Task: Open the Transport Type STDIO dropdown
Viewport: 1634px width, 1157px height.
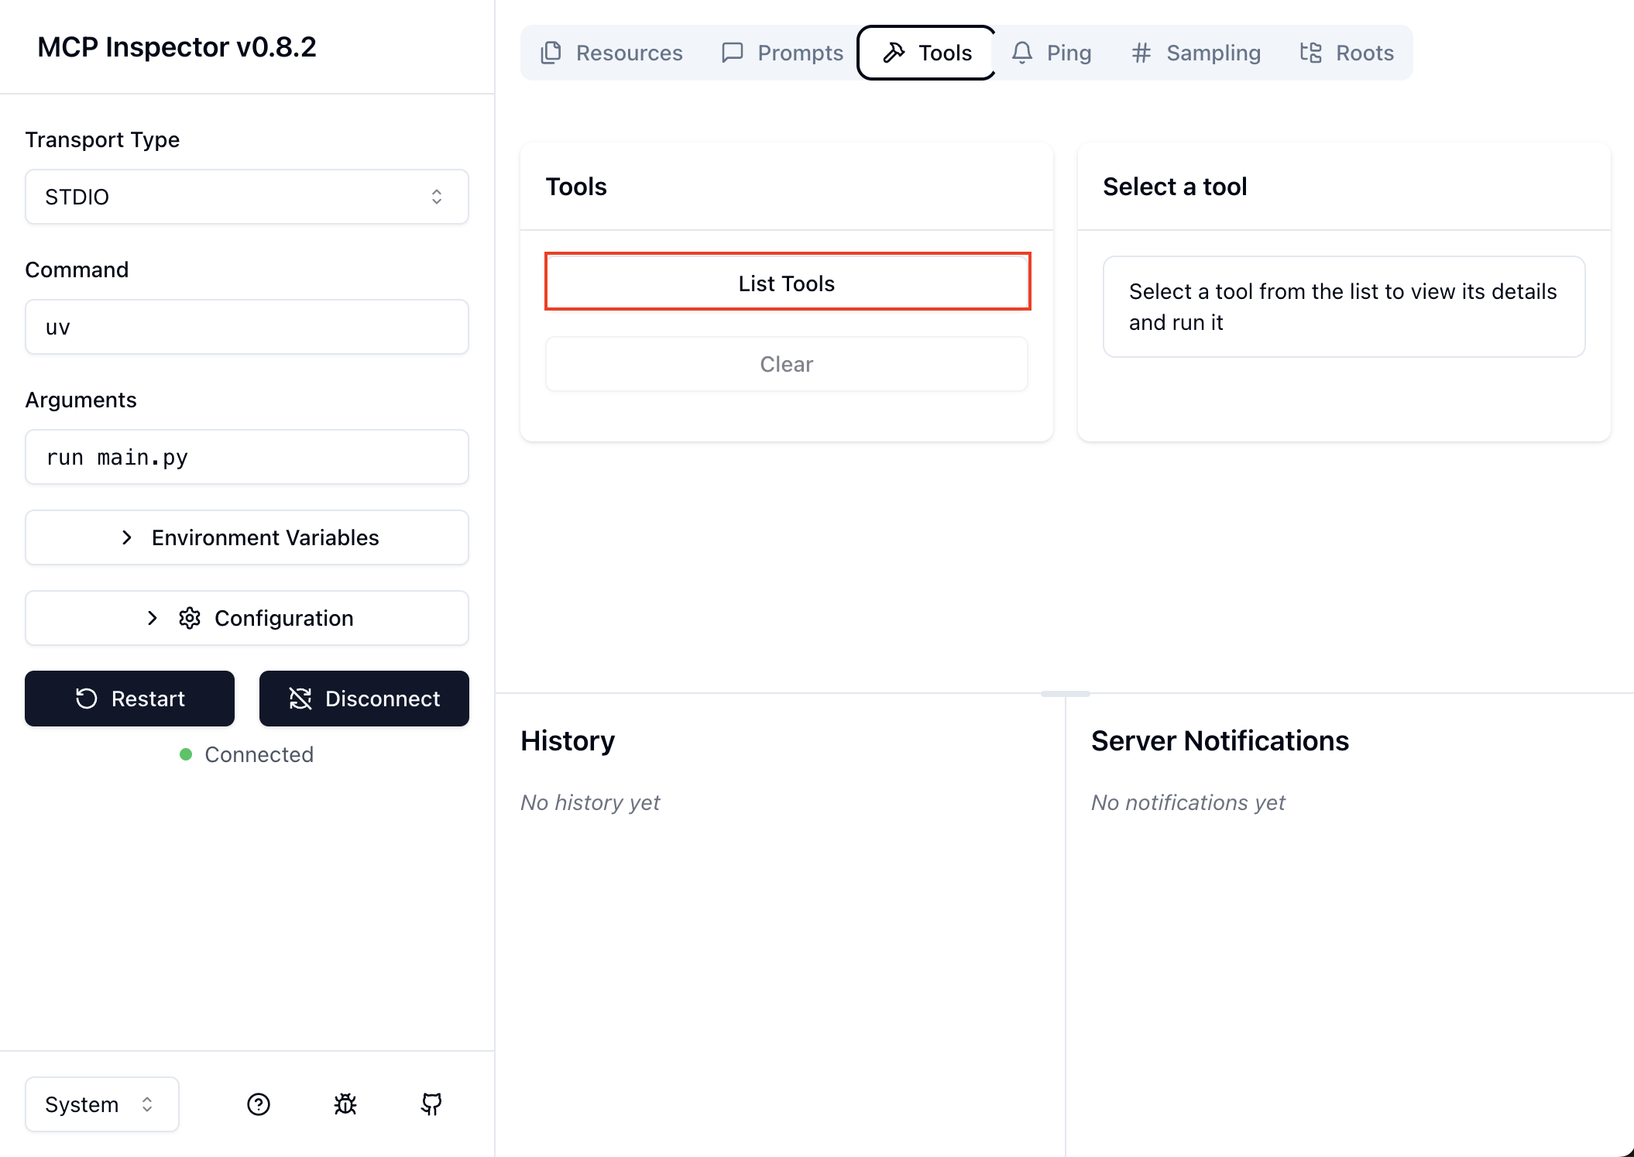Action: 247,197
